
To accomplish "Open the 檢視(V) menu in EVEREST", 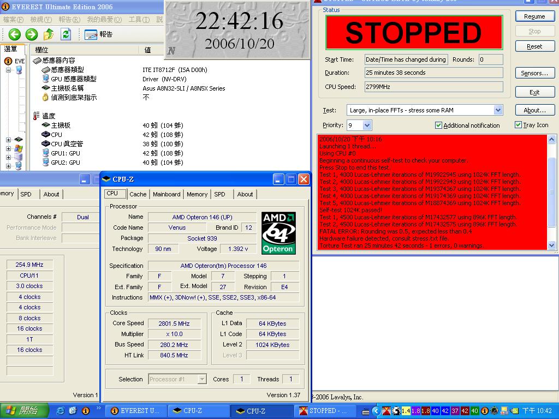I will (x=41, y=20).
